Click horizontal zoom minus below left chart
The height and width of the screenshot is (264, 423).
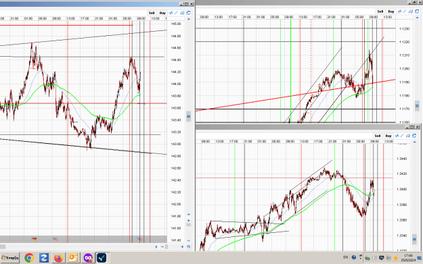(x=162, y=246)
